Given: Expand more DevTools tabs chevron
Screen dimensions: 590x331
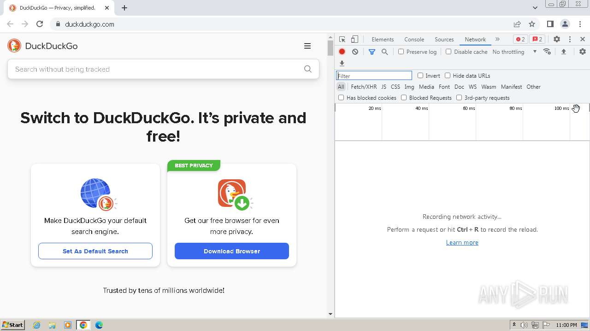Looking at the screenshot, I should coord(497,40).
